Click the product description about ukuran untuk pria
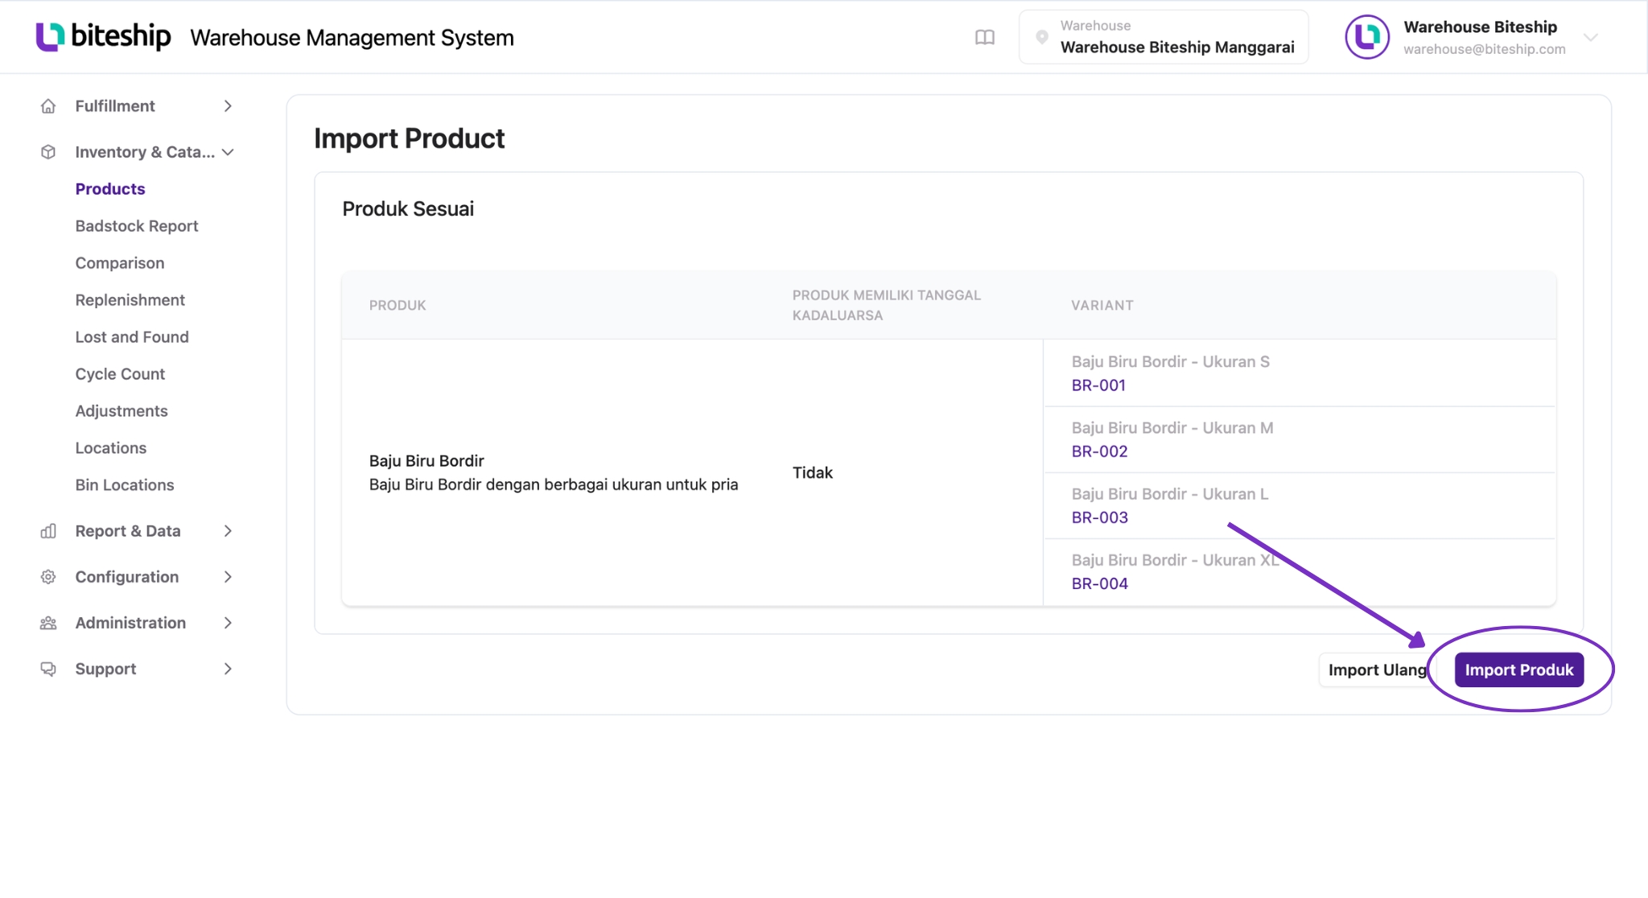1648x898 pixels. point(554,484)
